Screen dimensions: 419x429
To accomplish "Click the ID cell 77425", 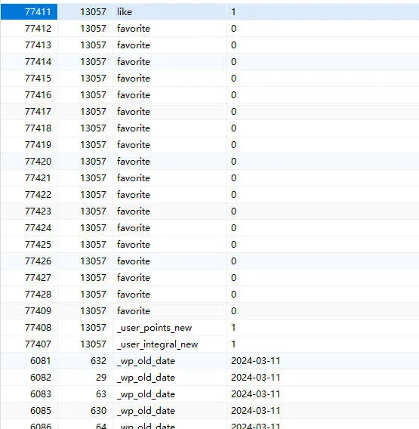I will pyautogui.click(x=29, y=244).
